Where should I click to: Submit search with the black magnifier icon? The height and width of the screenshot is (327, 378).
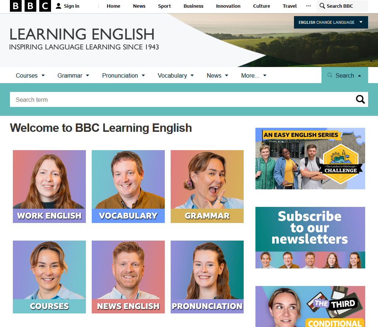[x=360, y=99]
